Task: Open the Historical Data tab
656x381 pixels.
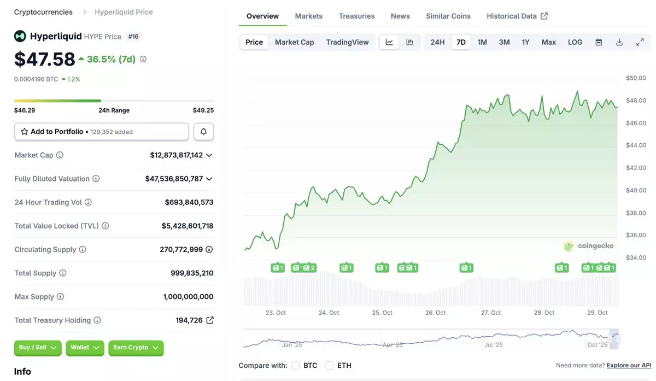Action: (x=517, y=16)
